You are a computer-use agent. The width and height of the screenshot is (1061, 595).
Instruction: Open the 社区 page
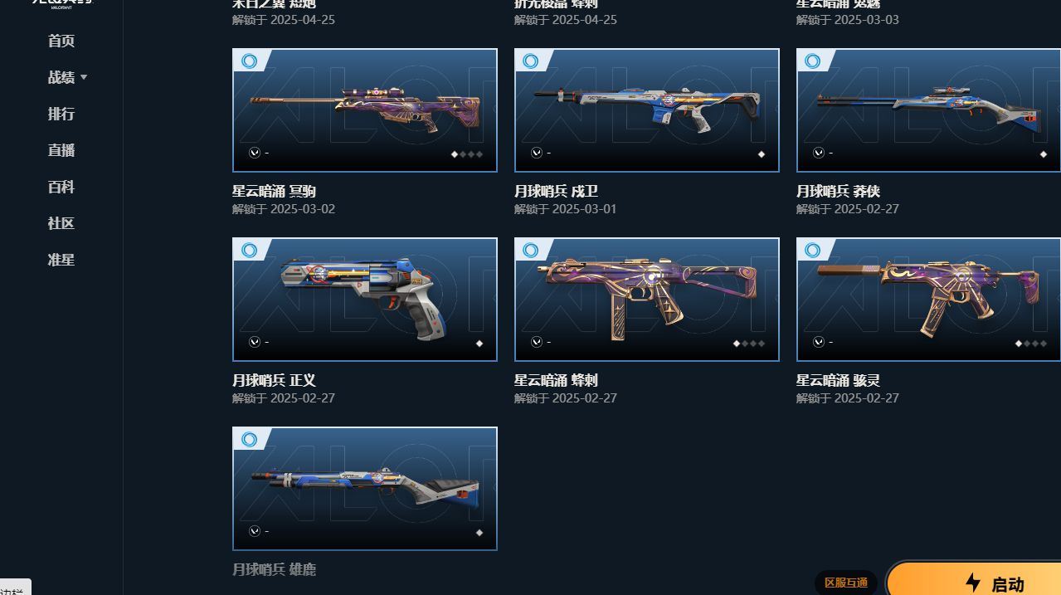[61, 223]
